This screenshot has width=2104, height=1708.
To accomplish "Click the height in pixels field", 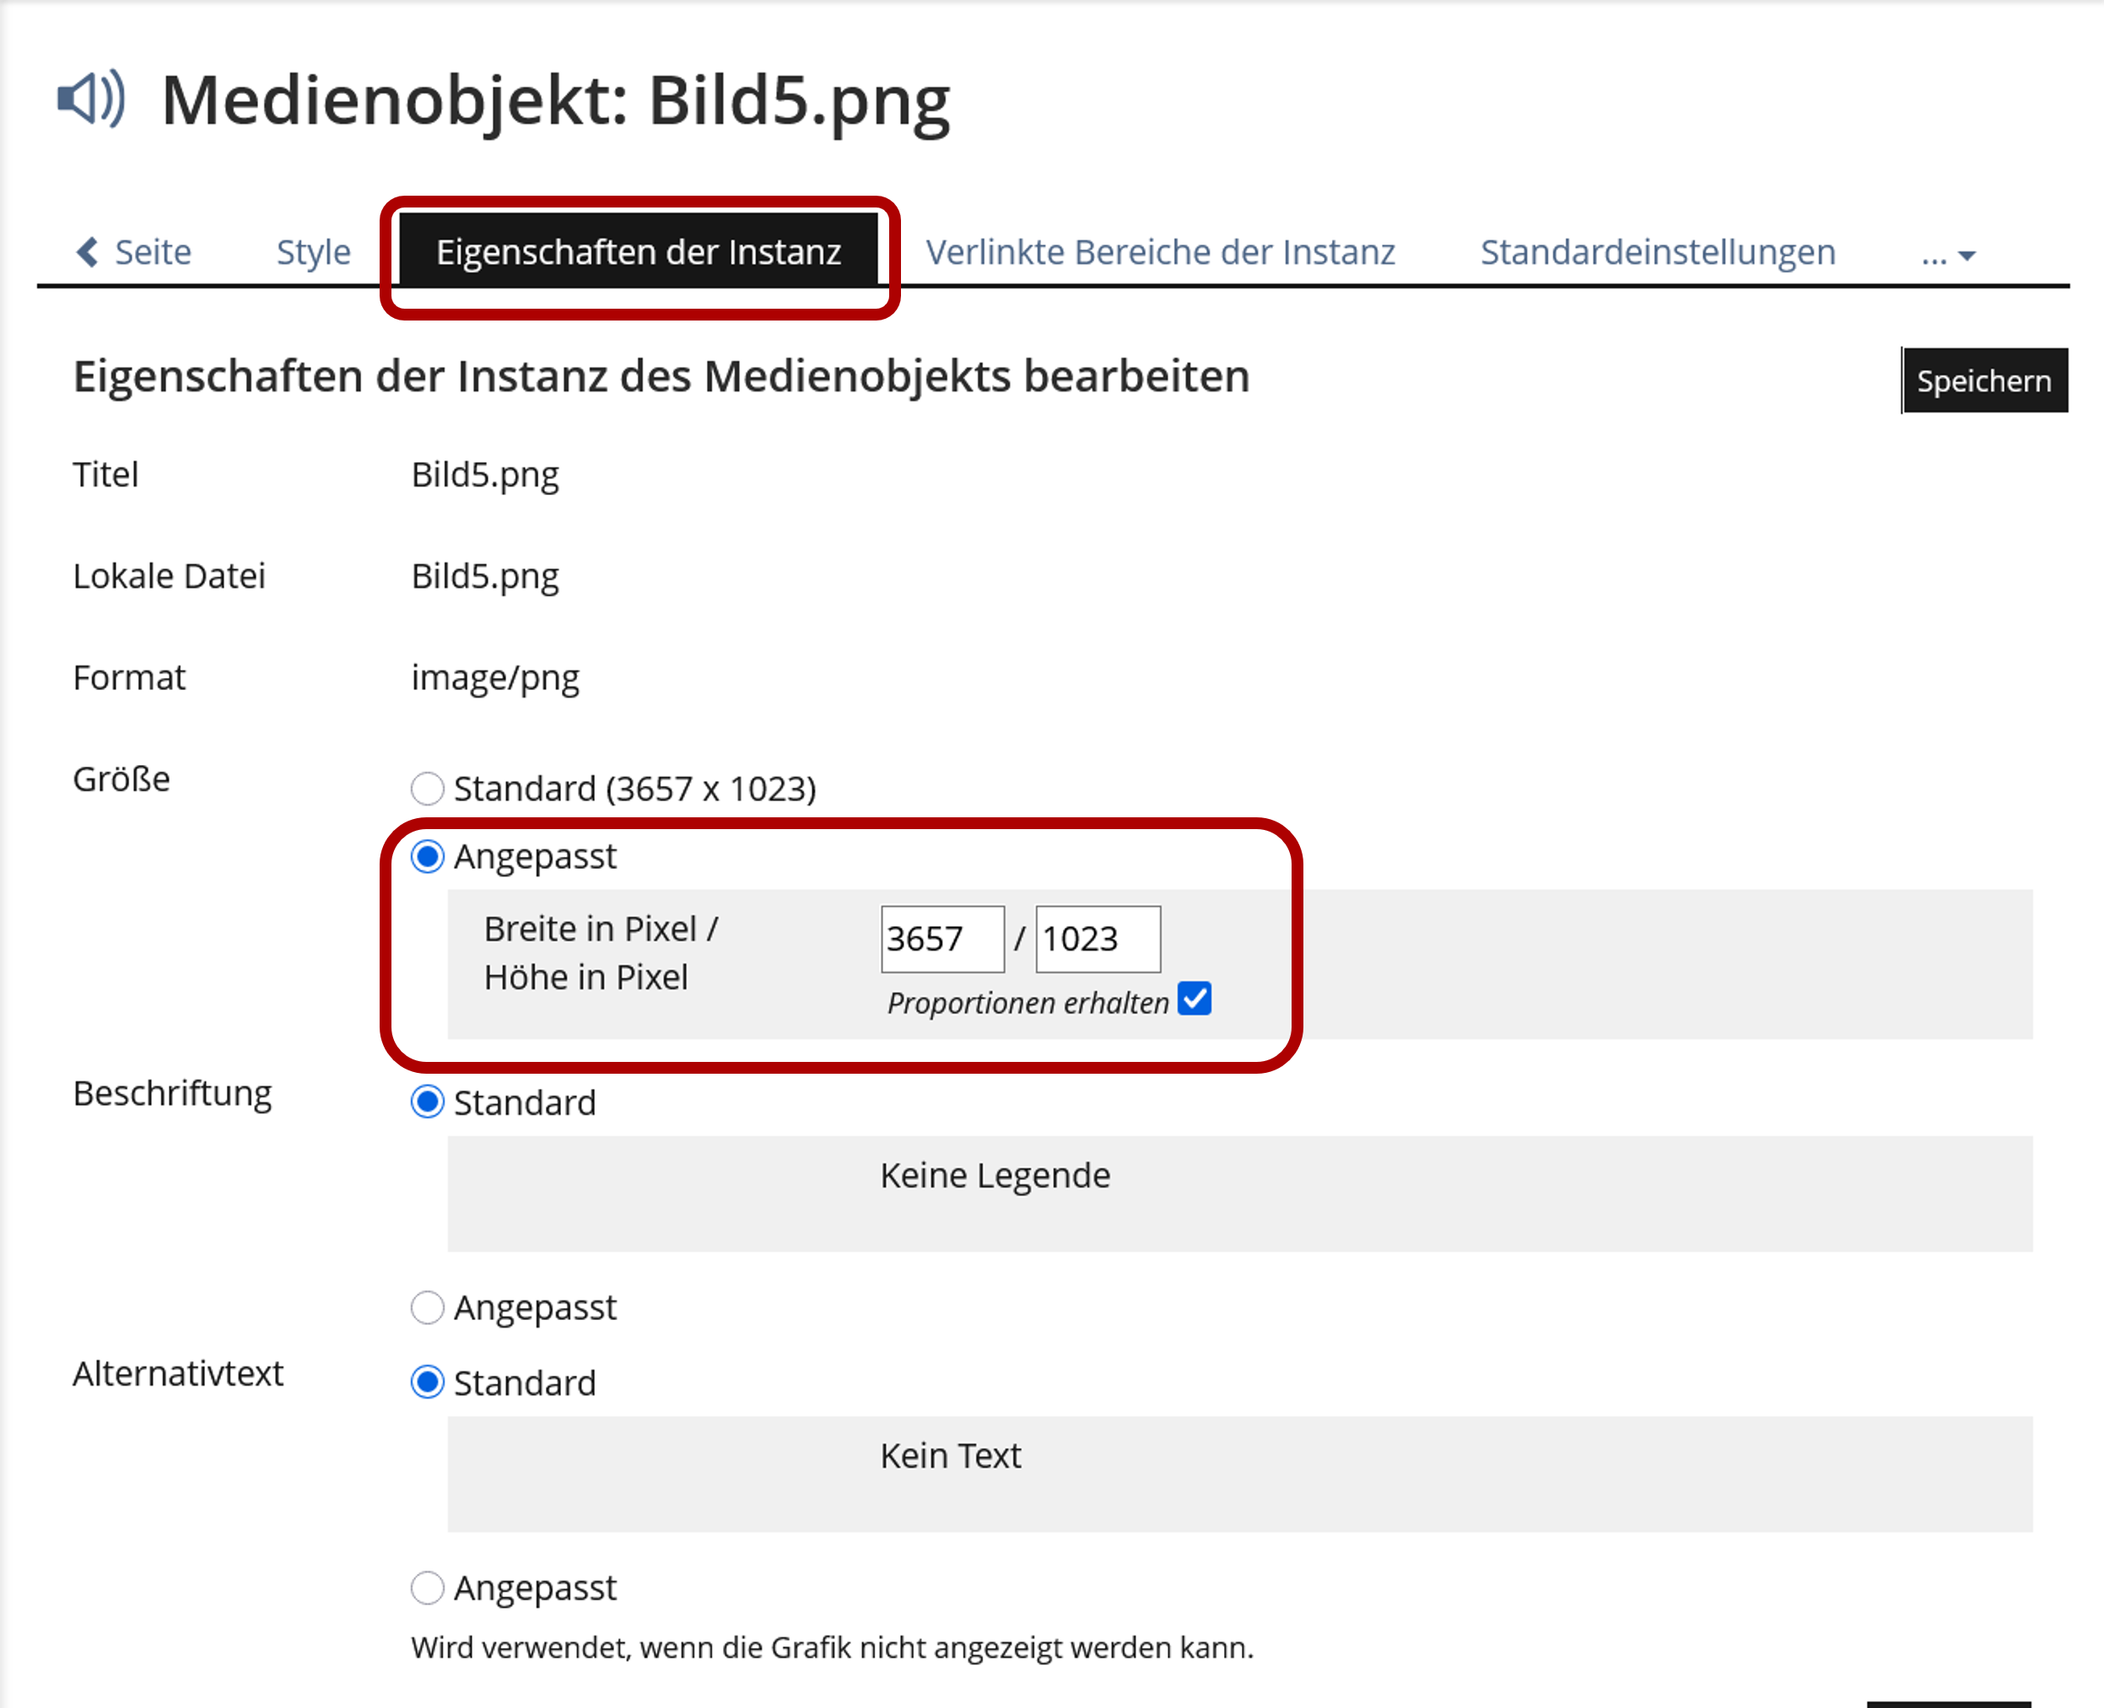I will [x=1098, y=939].
